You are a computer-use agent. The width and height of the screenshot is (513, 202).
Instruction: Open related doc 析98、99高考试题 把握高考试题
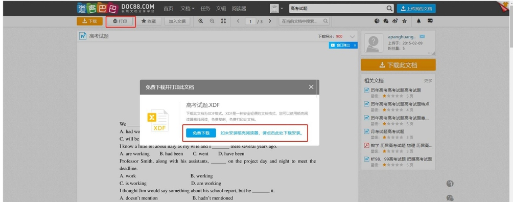[x=402, y=159]
